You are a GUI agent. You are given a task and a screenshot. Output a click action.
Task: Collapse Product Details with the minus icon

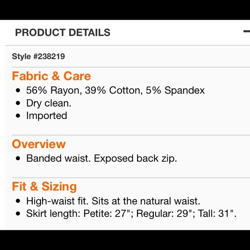[247, 31]
